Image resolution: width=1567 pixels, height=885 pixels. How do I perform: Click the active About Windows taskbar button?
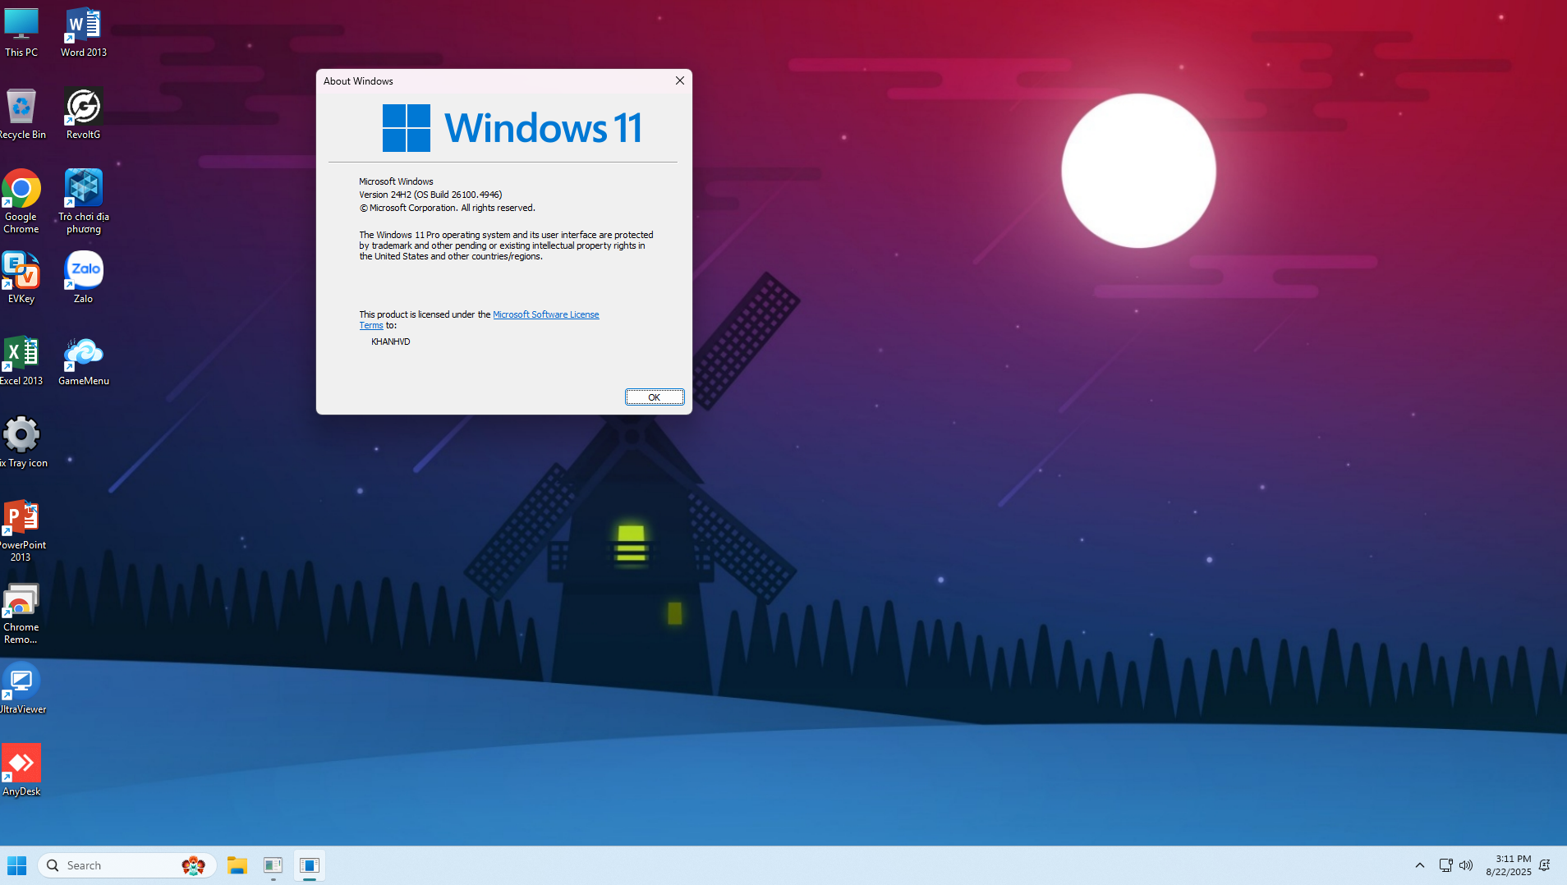(310, 865)
